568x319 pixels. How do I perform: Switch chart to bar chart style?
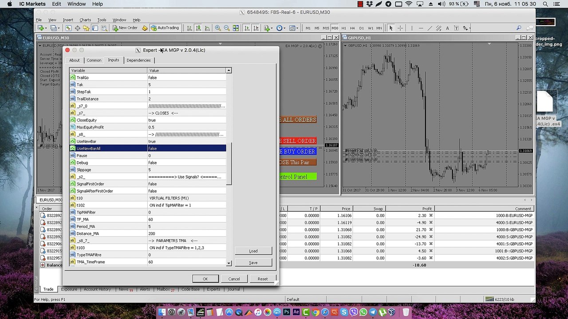point(189,28)
